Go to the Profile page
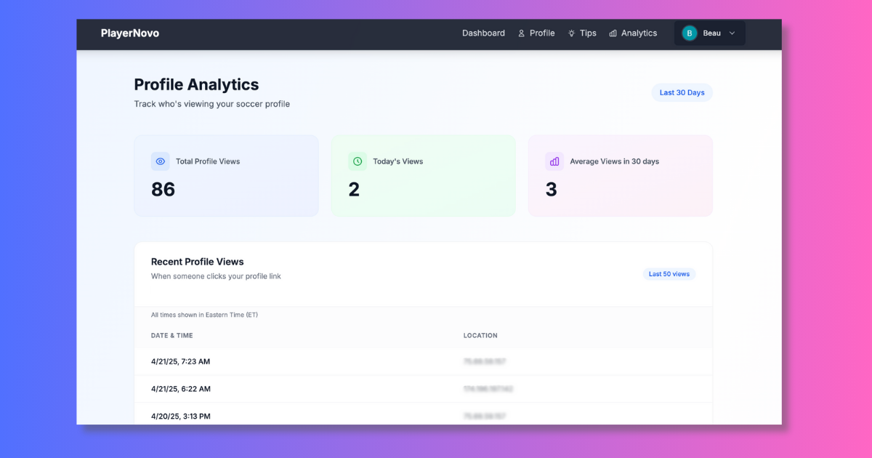Image resolution: width=872 pixels, height=458 pixels. 541,33
